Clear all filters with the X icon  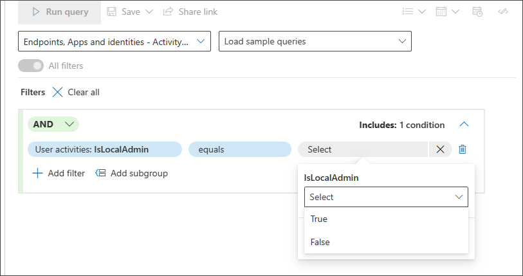coord(57,92)
